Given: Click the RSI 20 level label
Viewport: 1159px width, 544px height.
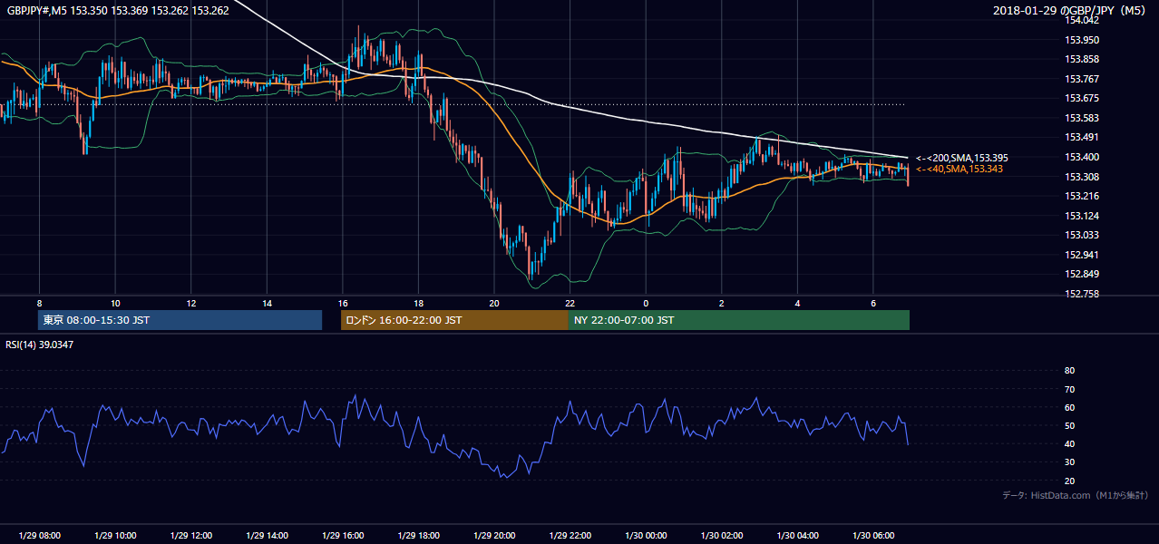Looking at the screenshot, I should point(1069,481).
